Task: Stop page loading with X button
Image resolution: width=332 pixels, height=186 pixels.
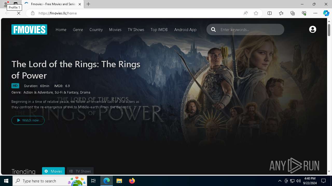Action: 19,13
